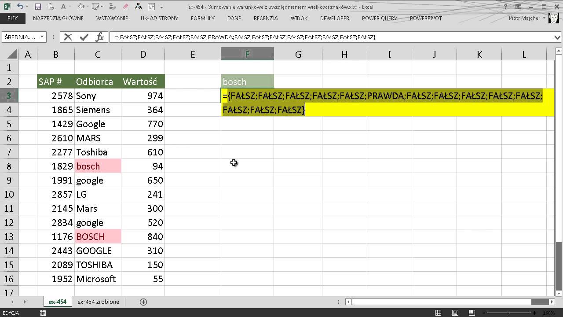Click the horizontal scrollbar left arrow
This screenshot has width=563, height=317.
pyautogui.click(x=348, y=302)
